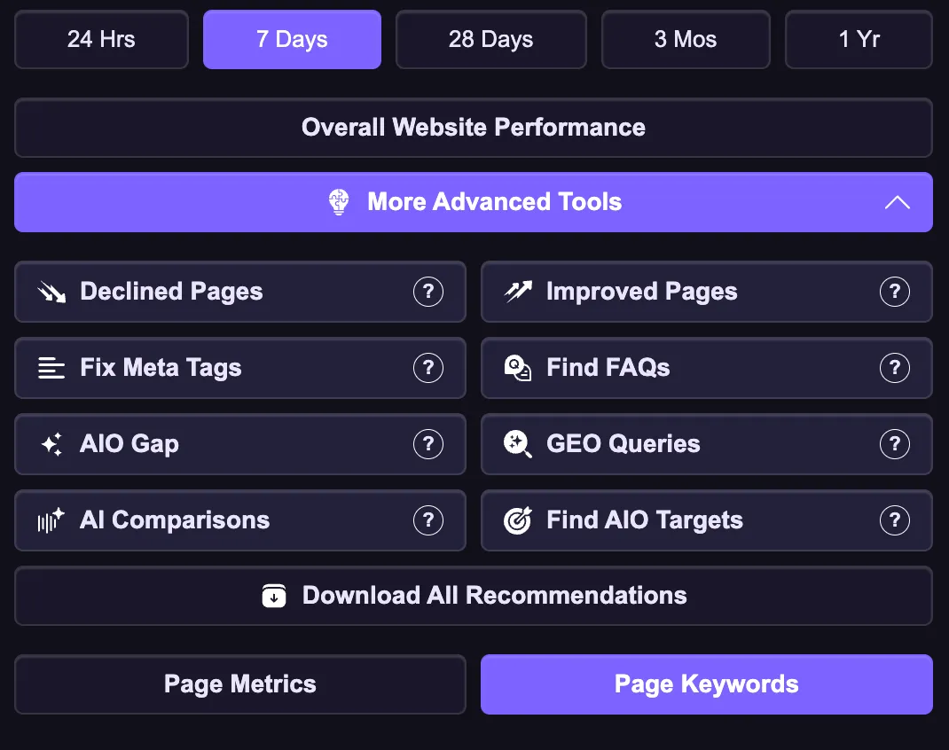Collapse More Advanced Tools chevron
The image size is (949, 750).
point(897,202)
